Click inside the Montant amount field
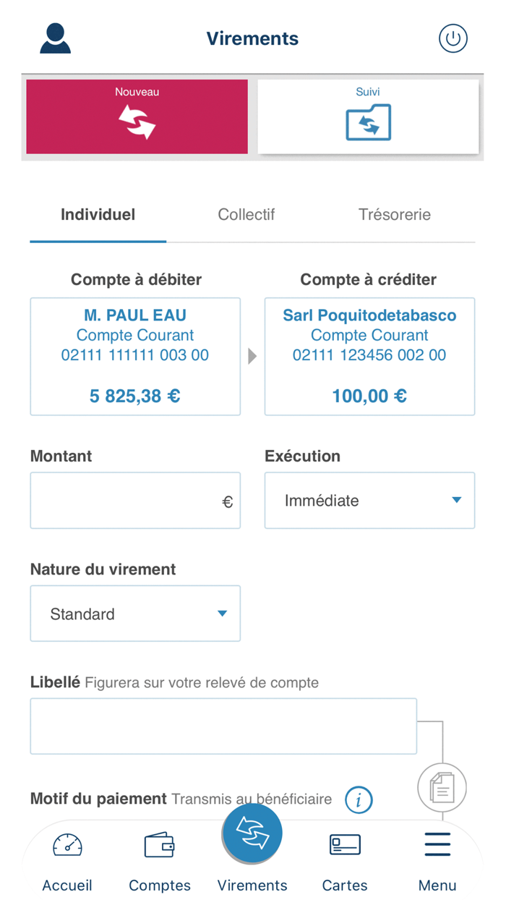 click(x=135, y=500)
